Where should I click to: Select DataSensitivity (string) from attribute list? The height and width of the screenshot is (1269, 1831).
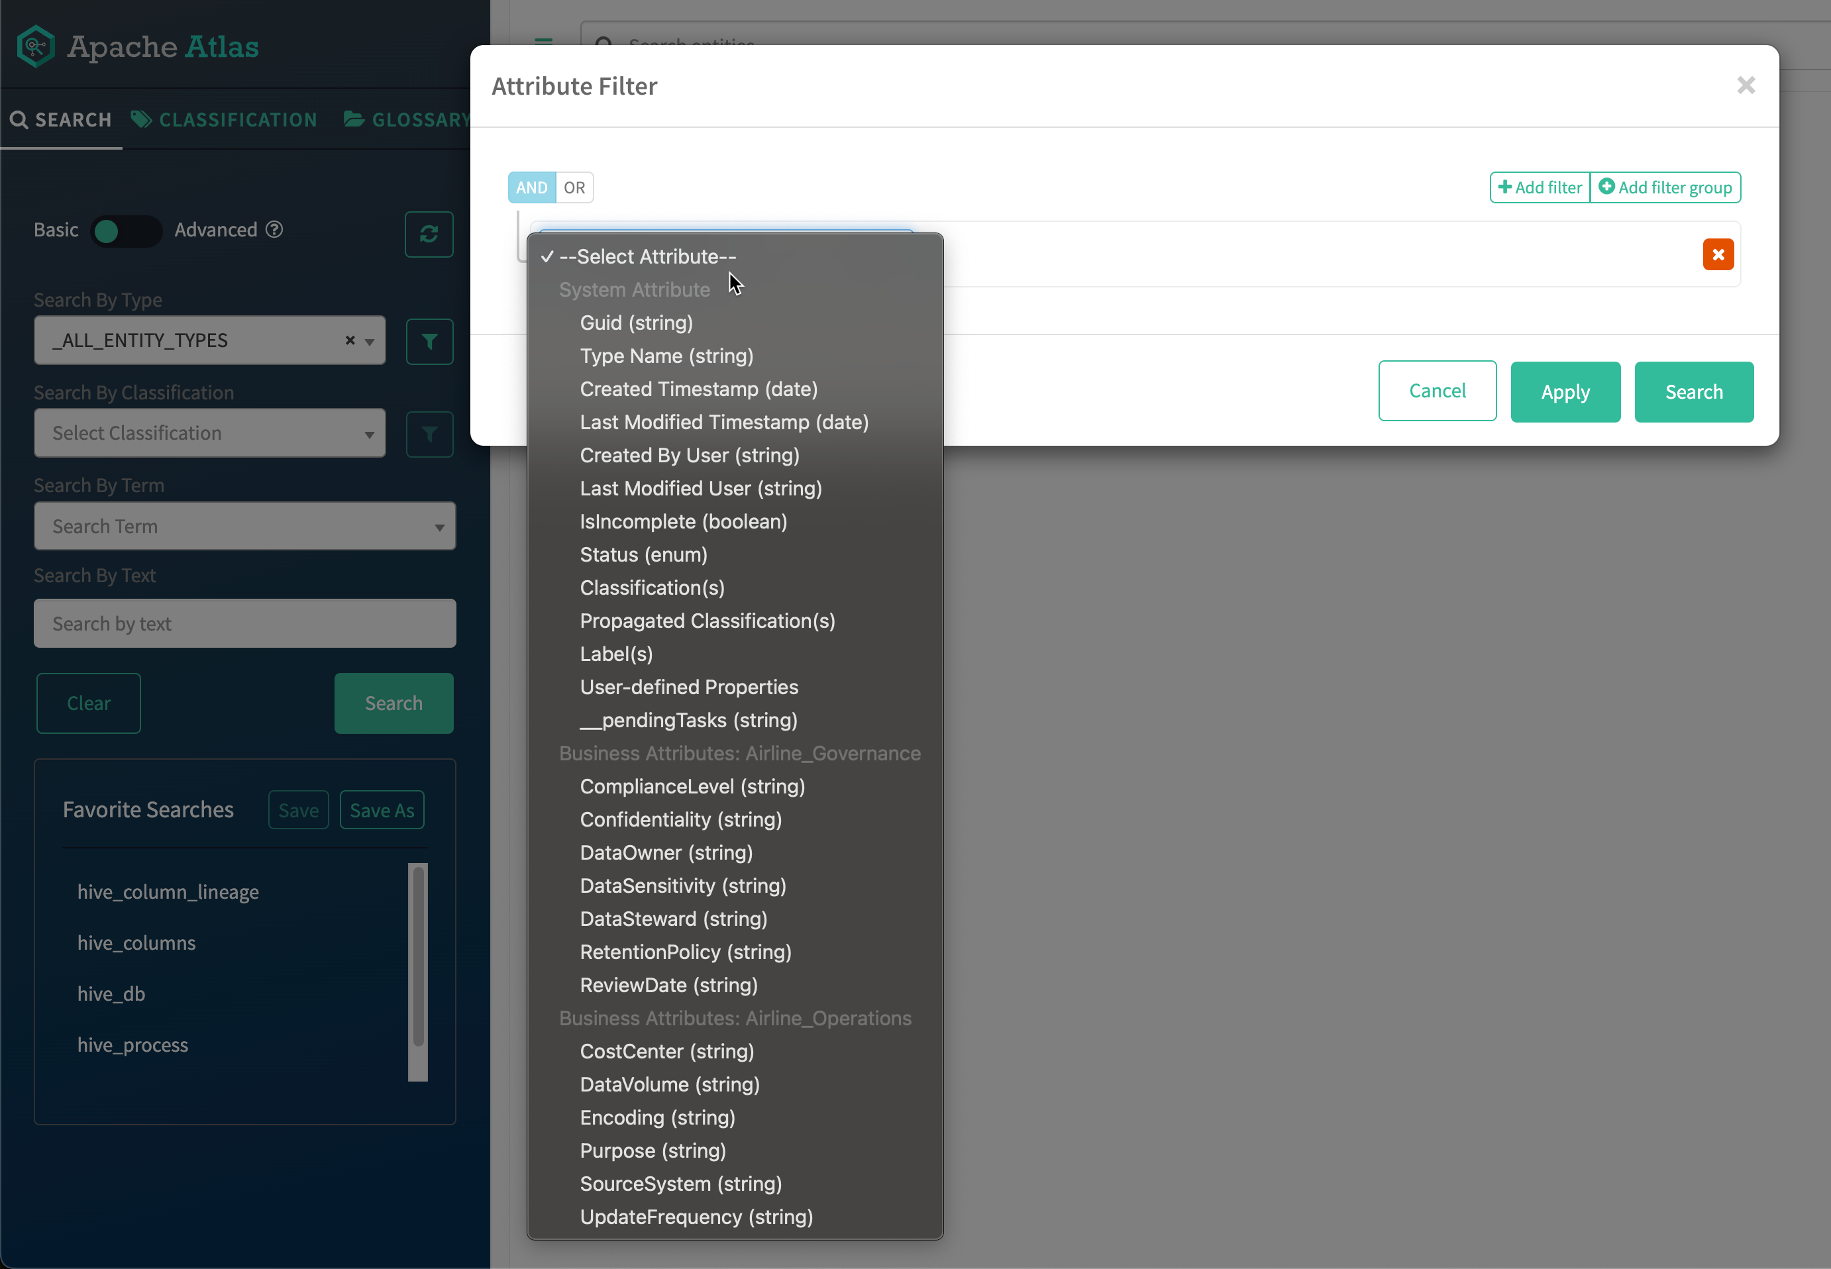pos(682,886)
